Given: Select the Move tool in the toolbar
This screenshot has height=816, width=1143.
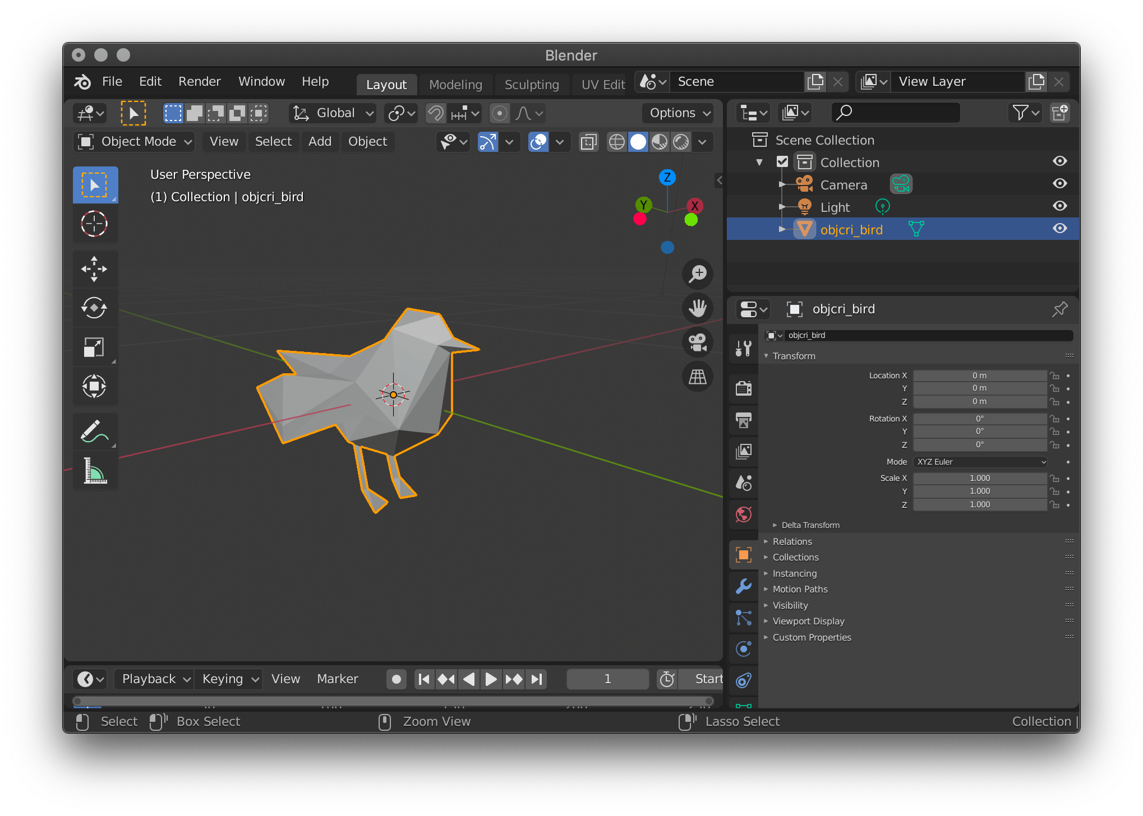Looking at the screenshot, I should pyautogui.click(x=95, y=268).
